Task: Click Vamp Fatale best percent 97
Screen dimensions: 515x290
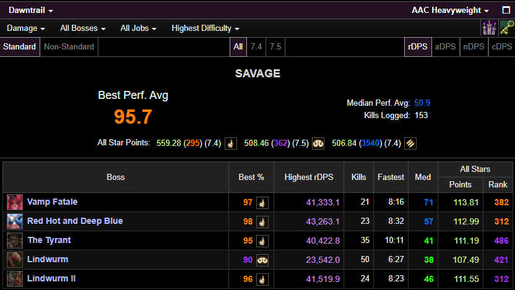Action: [x=248, y=202]
